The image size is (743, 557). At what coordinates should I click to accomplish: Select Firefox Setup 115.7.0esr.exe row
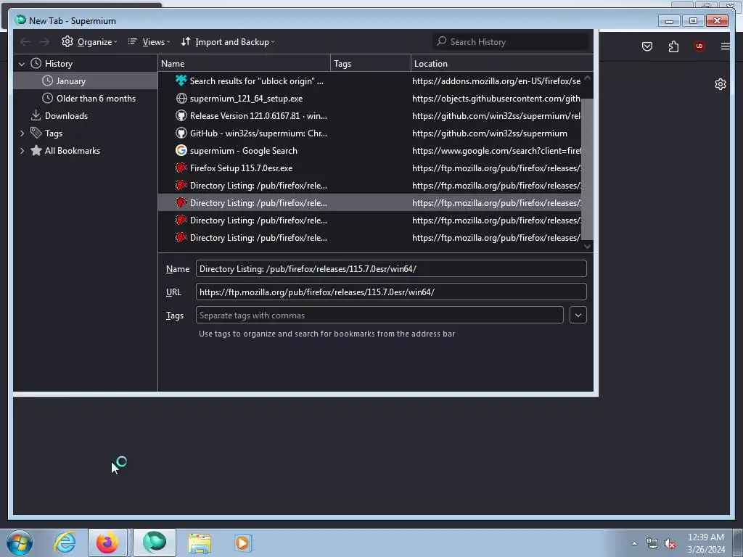click(x=369, y=168)
